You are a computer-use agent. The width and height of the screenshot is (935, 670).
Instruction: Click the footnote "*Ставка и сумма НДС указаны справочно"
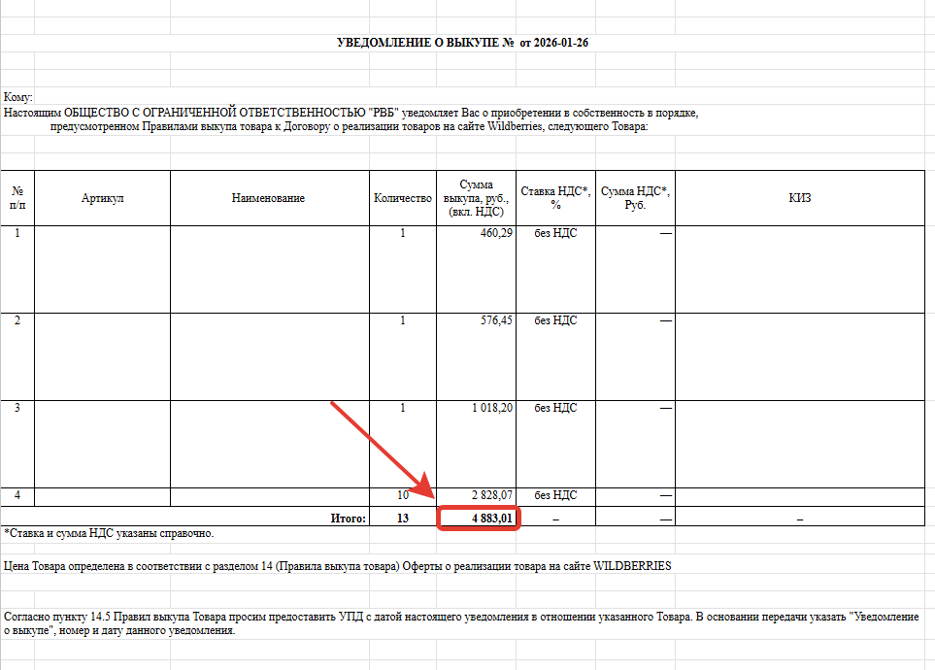[x=109, y=533]
